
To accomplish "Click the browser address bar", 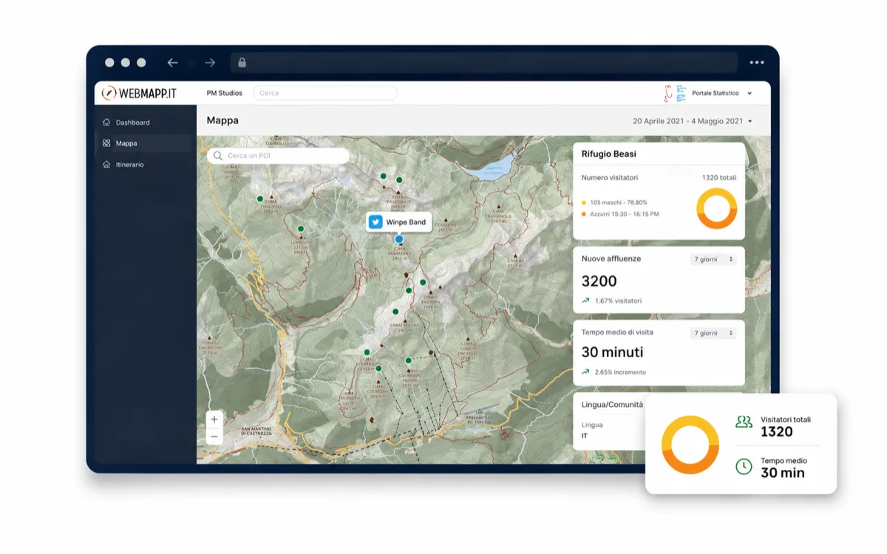I will coord(484,63).
